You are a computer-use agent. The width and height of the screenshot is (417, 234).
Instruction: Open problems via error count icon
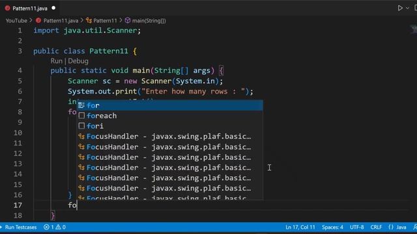tap(49, 227)
